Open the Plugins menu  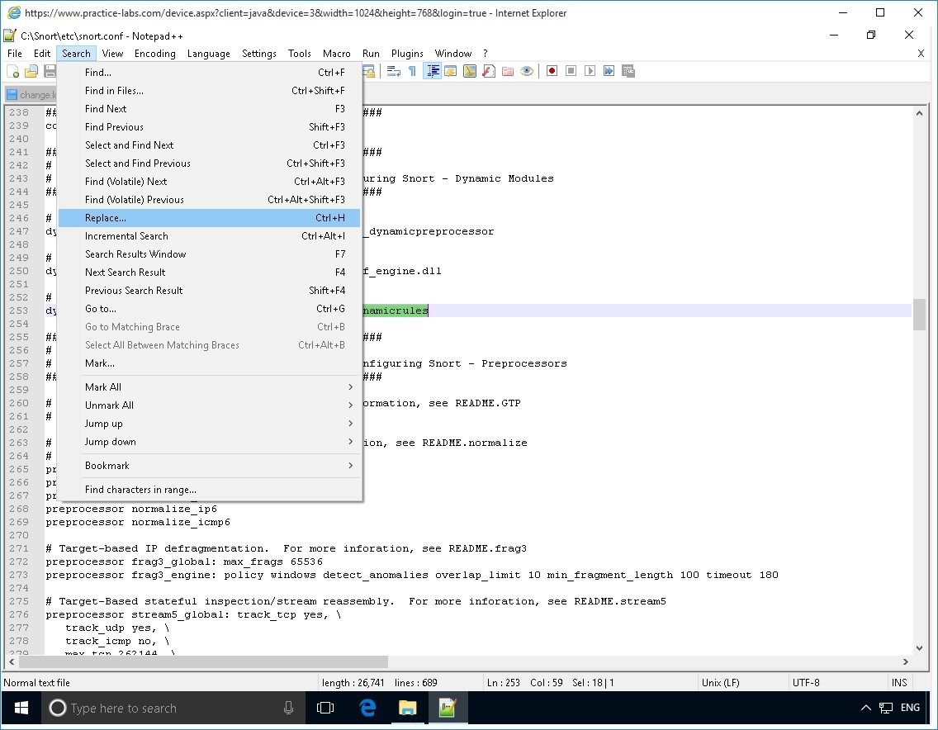pos(407,53)
